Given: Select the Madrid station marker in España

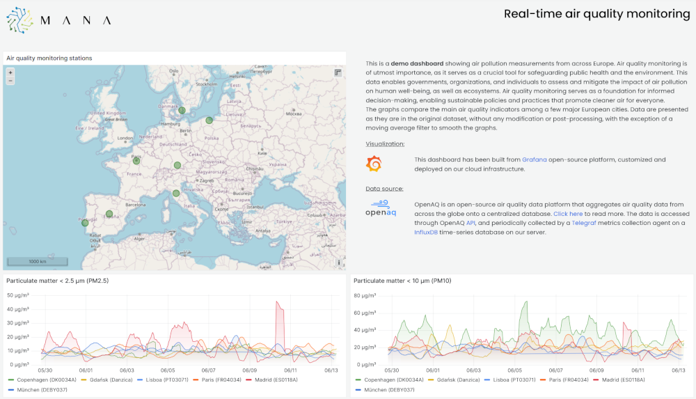Looking at the screenshot, I should coord(109,214).
